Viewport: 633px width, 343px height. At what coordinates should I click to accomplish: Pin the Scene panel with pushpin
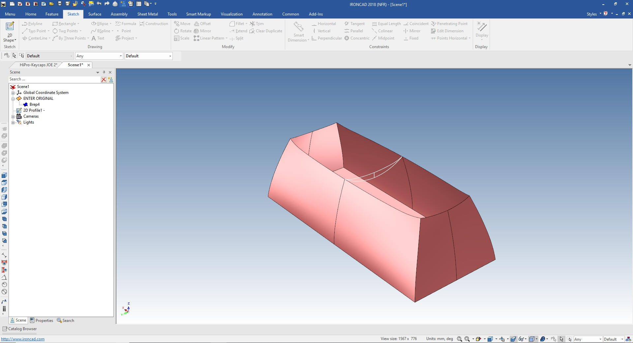pos(104,72)
